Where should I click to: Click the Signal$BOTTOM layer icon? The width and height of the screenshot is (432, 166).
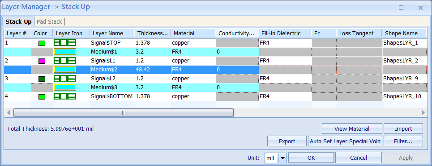point(65,96)
